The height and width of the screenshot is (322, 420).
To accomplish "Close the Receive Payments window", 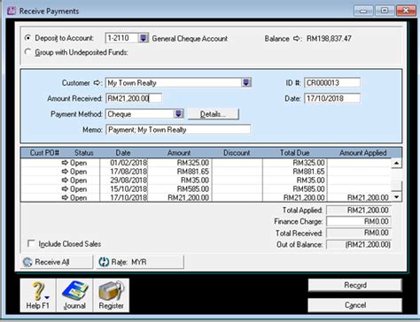I will coord(406,11).
